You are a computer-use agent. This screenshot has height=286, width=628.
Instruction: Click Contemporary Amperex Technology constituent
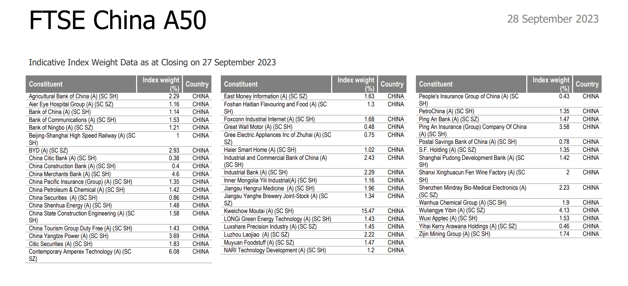80,255
